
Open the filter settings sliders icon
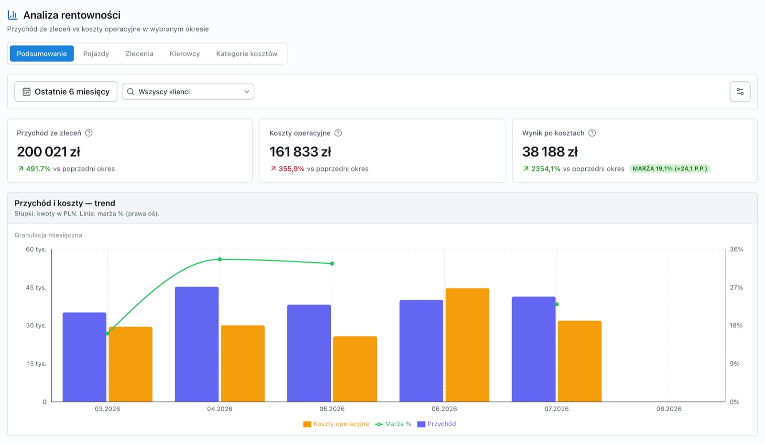tap(740, 92)
